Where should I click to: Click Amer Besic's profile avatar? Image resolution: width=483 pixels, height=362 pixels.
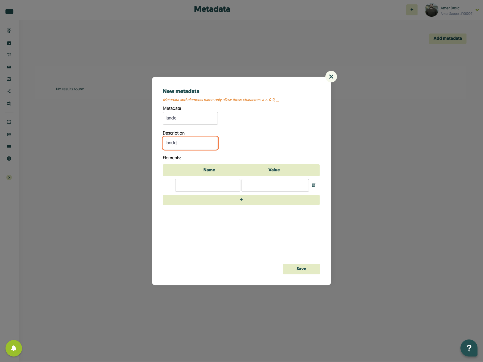tap(431, 10)
